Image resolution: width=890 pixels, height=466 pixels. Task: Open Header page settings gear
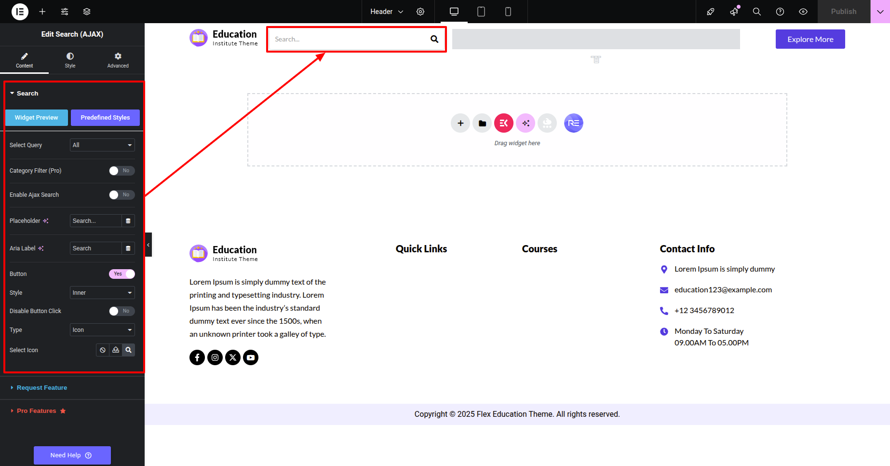(x=420, y=12)
